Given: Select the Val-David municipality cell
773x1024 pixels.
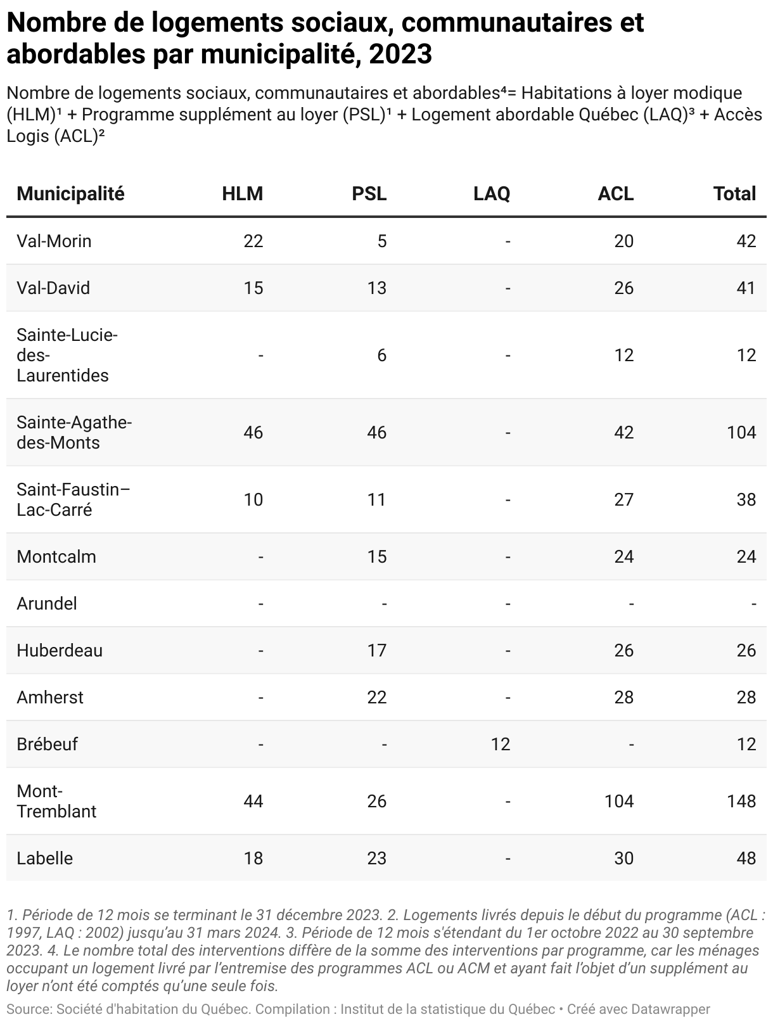Looking at the screenshot, I should coord(53,288).
